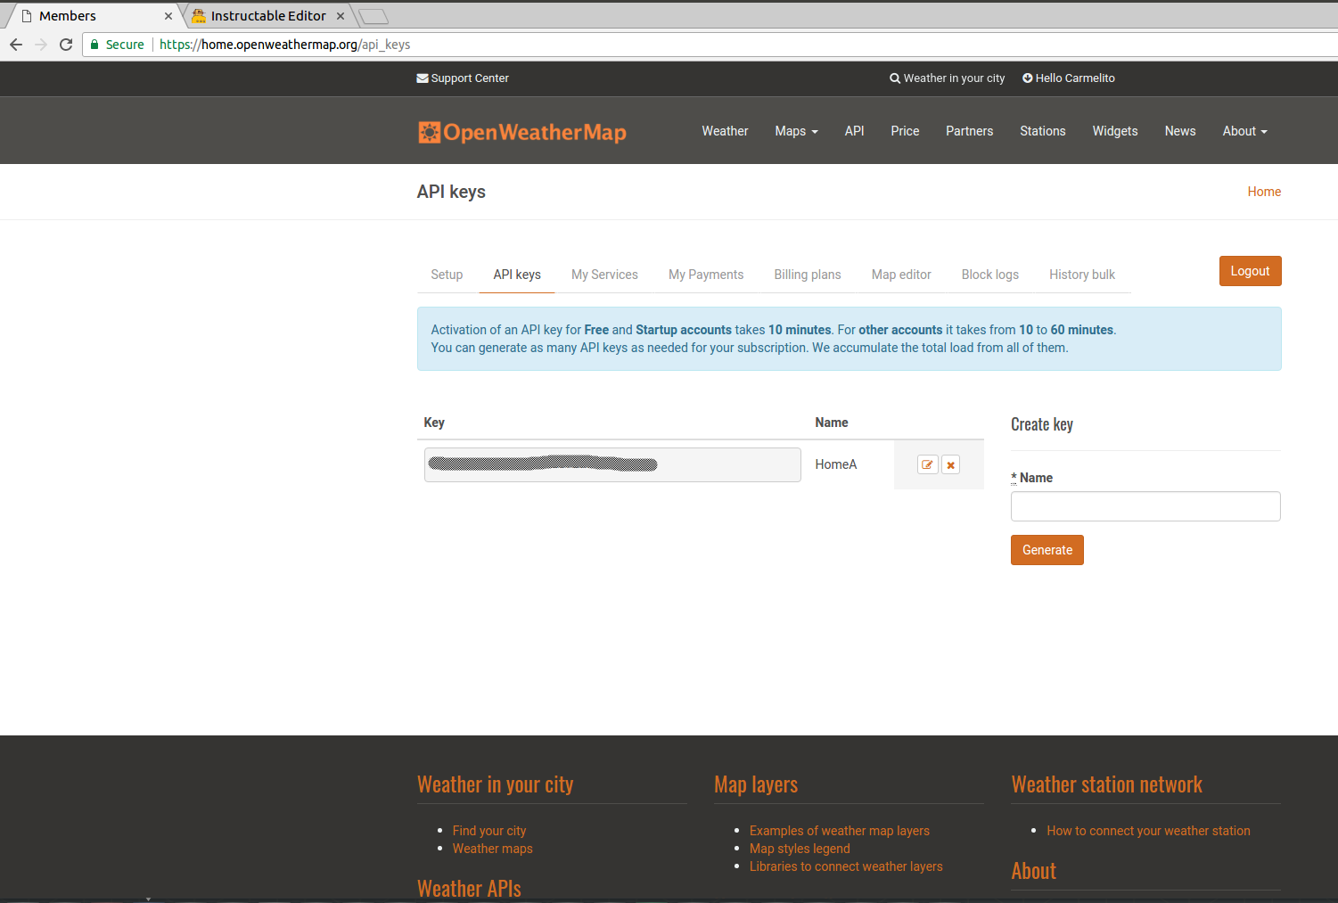1338x903 pixels.
Task: Click the OpenWeatherMap logo
Action: tap(522, 132)
